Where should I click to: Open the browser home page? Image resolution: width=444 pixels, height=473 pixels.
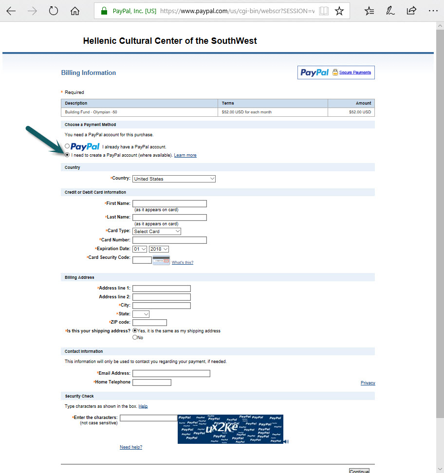click(75, 11)
